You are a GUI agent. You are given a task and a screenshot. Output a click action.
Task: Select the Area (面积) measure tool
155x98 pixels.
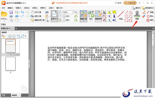click(x=150, y=20)
